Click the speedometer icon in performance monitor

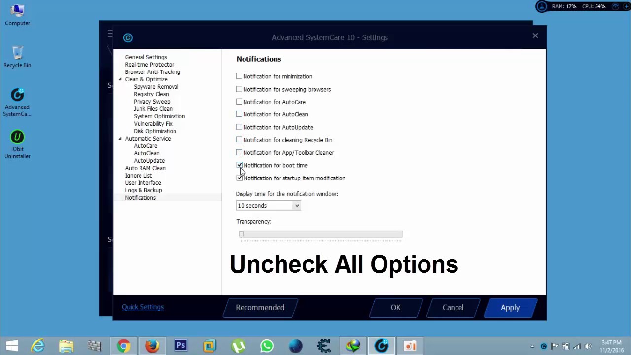pos(615,6)
